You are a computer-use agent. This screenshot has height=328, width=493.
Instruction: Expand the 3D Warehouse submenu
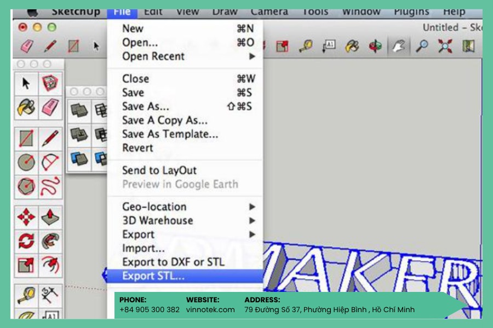coord(185,221)
